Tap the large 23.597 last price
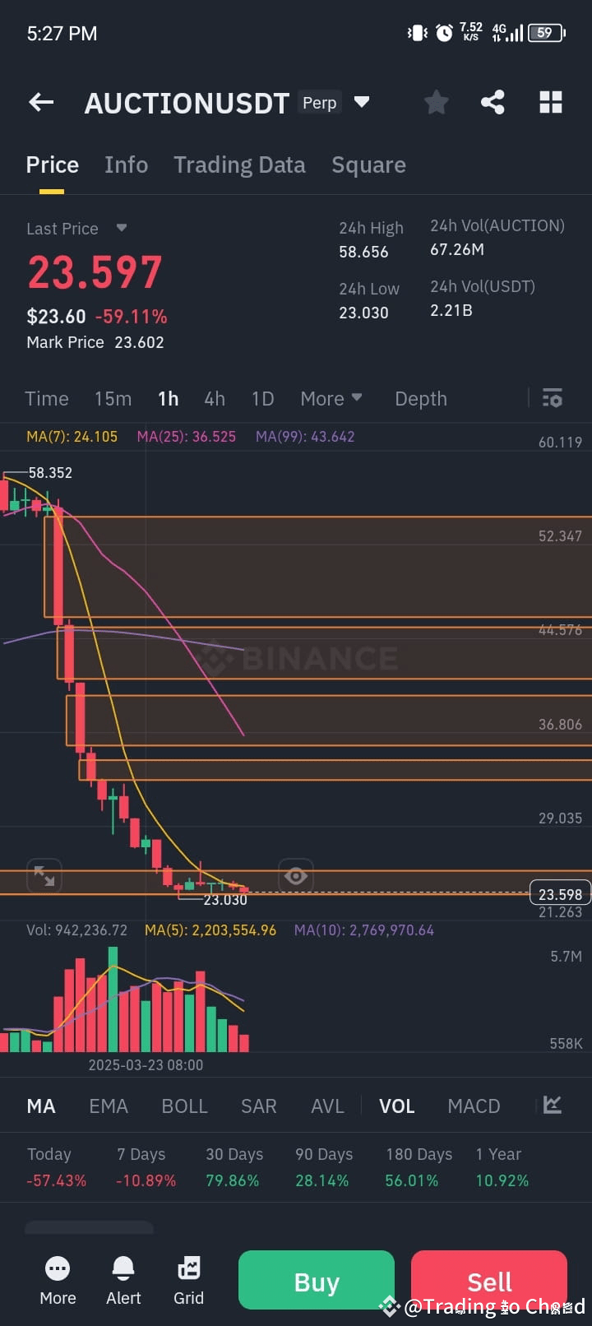The image size is (592, 1326). pyautogui.click(x=95, y=272)
